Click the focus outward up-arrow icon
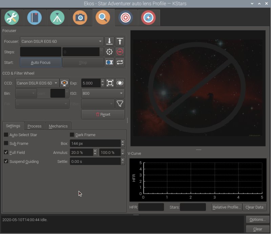Image resolution: width=271 pixels, height=234 pixels. tap(120, 41)
